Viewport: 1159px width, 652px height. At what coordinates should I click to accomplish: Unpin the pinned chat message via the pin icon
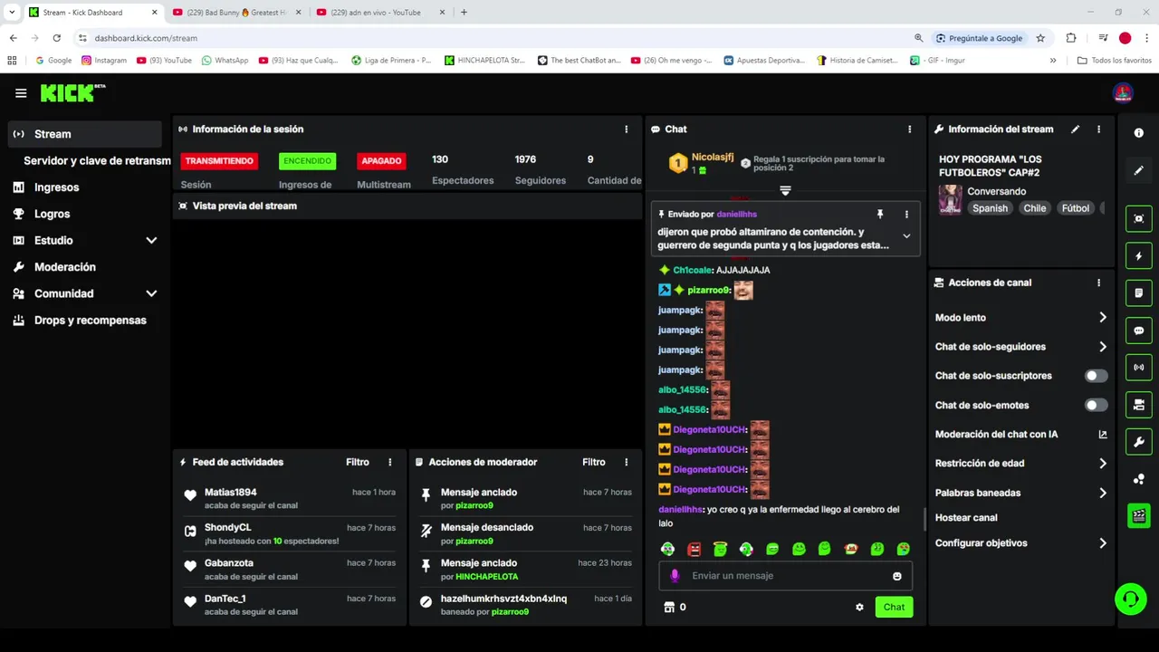[x=879, y=215]
